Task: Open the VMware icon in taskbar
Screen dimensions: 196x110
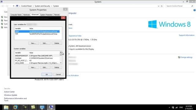Action: (15, 107)
